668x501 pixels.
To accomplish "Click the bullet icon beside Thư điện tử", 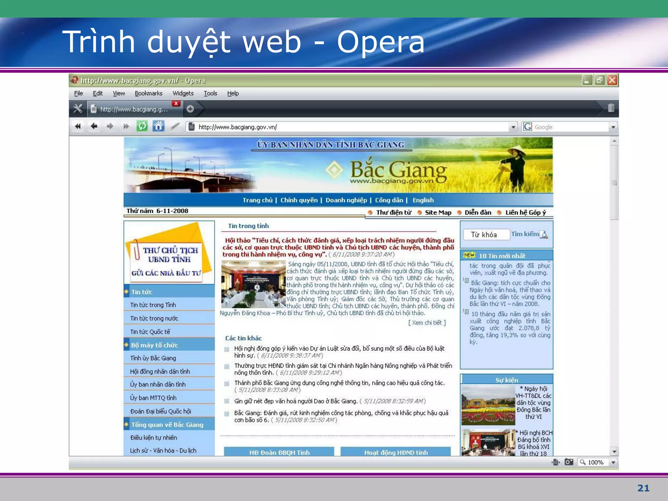I will [x=370, y=213].
